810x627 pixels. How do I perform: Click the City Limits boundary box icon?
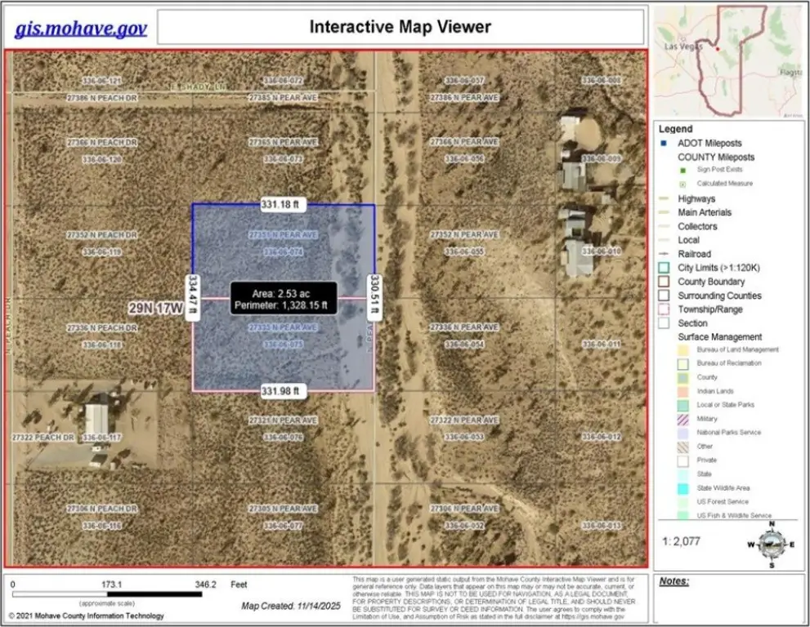(665, 268)
